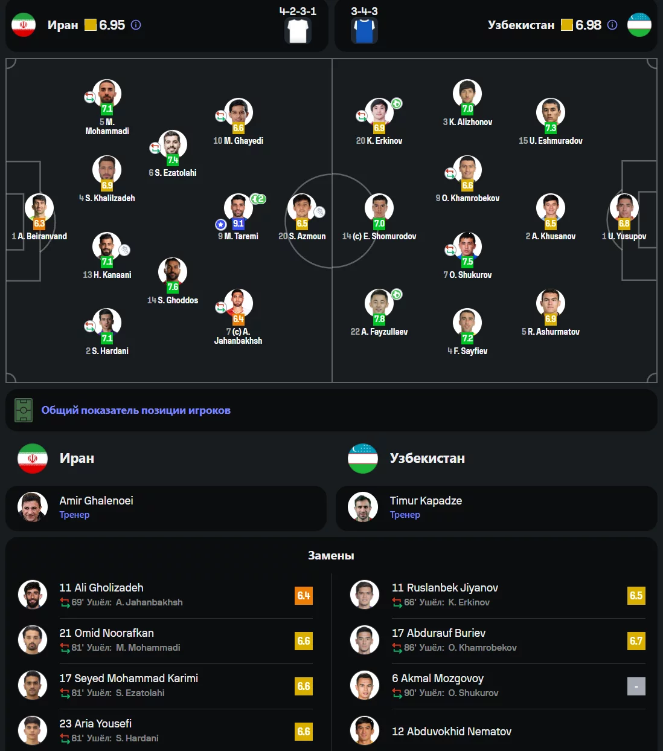
Task: Click the goal badge on A. Fayzullaev
Action: (397, 294)
